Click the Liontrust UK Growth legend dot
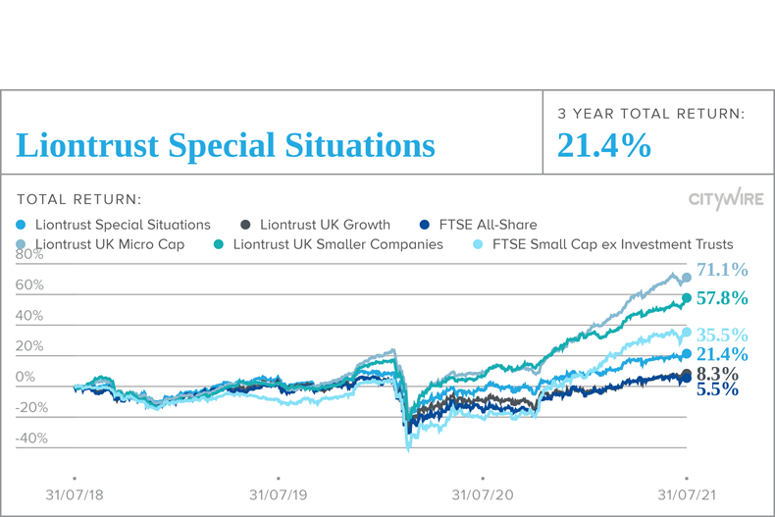Viewport: 775px width, 517px height. click(x=245, y=225)
